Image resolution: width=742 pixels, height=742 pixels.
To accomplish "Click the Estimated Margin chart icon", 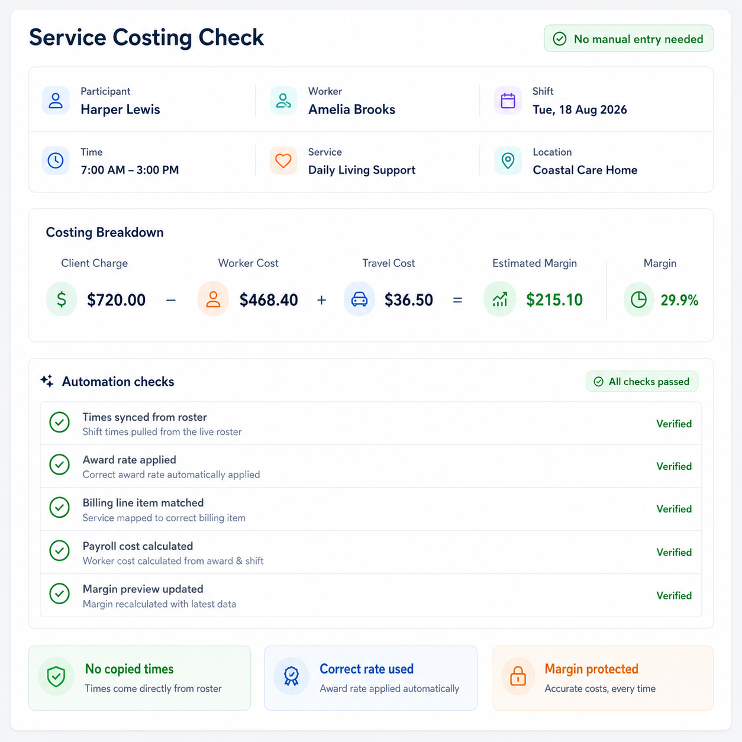I will (499, 299).
